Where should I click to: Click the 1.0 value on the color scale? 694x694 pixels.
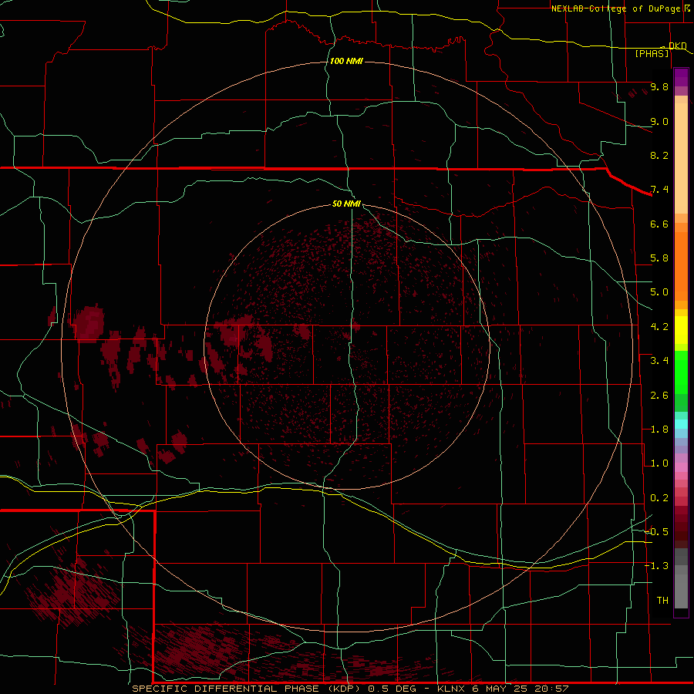pos(659,463)
